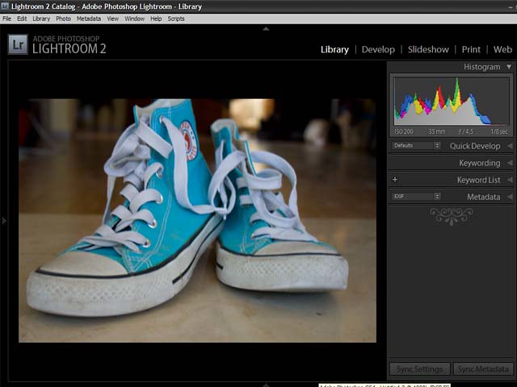This screenshot has height=387, width=517.
Task: Open the Metadata menu in menu bar
Action: pos(89,18)
